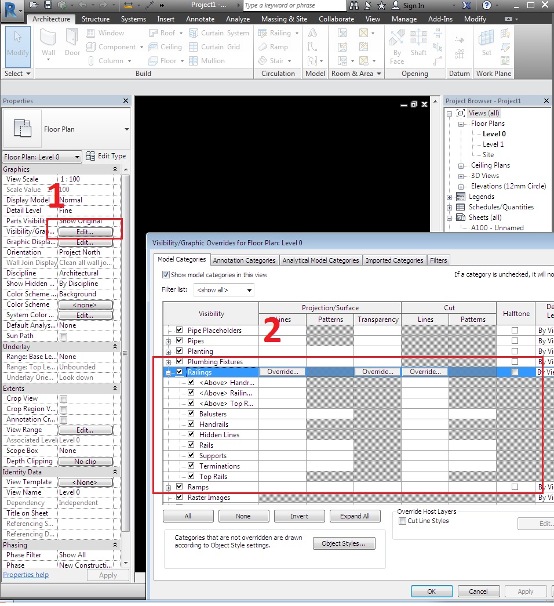The width and height of the screenshot is (554, 606).
Task: Enable the Crop View checkbox
Action: 64,399
